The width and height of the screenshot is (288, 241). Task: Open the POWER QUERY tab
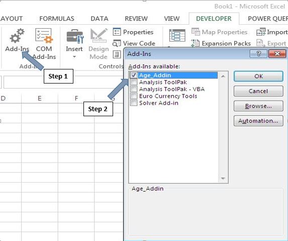coord(268,19)
